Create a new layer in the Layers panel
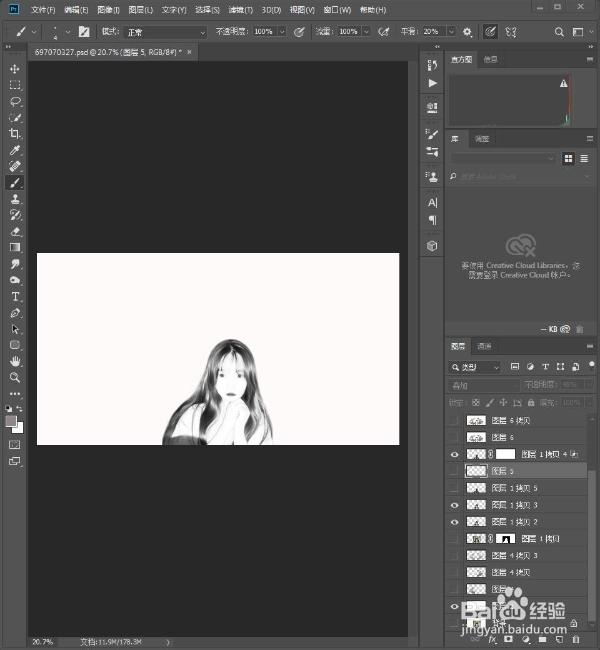Image resolution: width=600 pixels, height=650 pixels. pos(559,640)
